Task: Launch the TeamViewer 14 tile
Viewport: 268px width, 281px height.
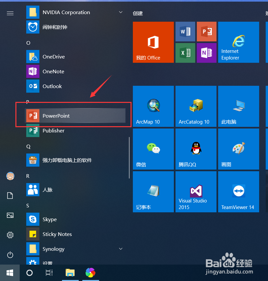Action: [x=239, y=192]
